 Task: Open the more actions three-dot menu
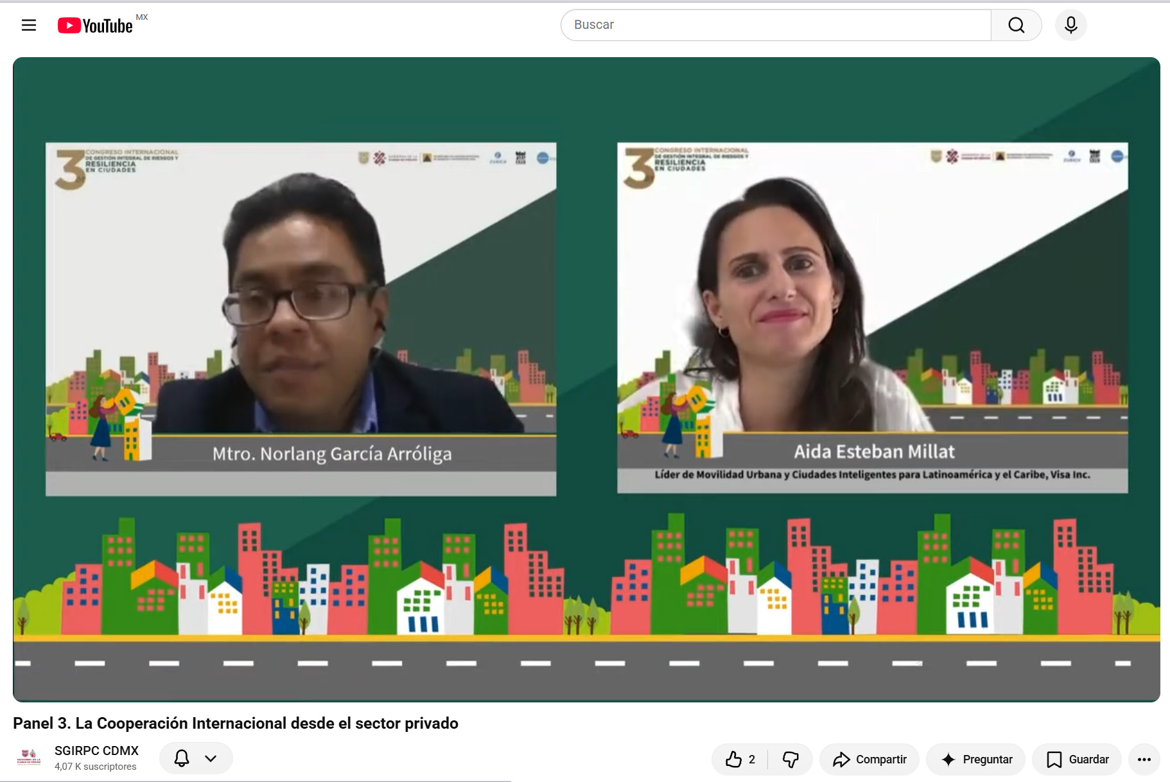click(x=1144, y=760)
